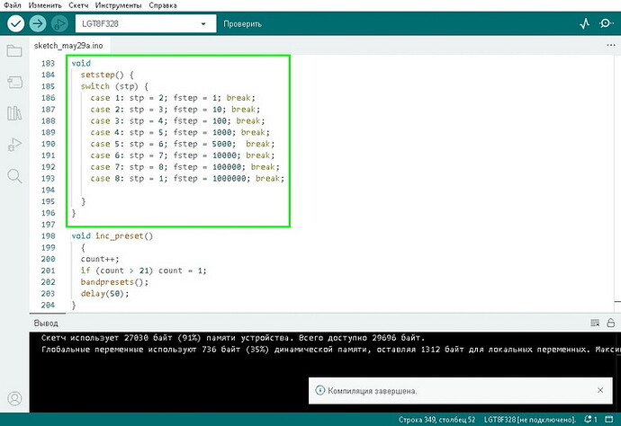The width and height of the screenshot is (621, 426).
Task: Click on 'count++;' code line
Action: (100, 259)
